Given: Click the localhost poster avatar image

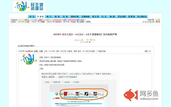Looking at the screenshot, I should (x=29, y=59).
